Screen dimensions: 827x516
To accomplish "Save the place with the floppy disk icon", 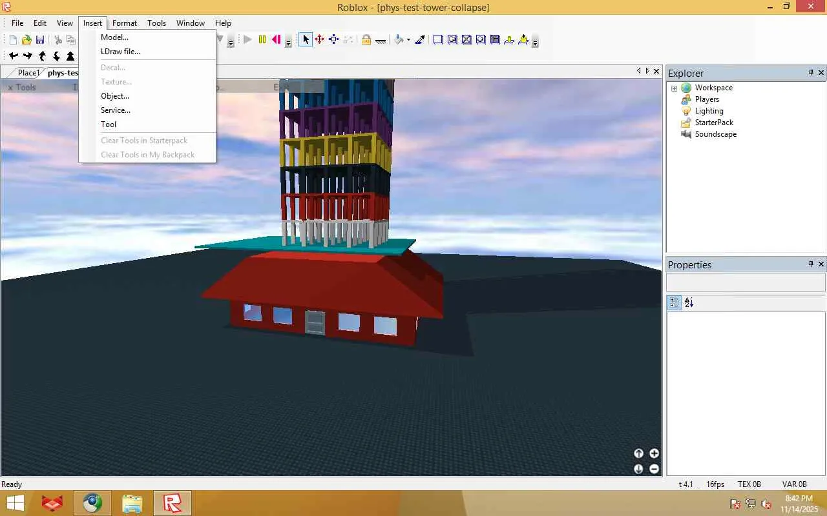I will (x=40, y=40).
